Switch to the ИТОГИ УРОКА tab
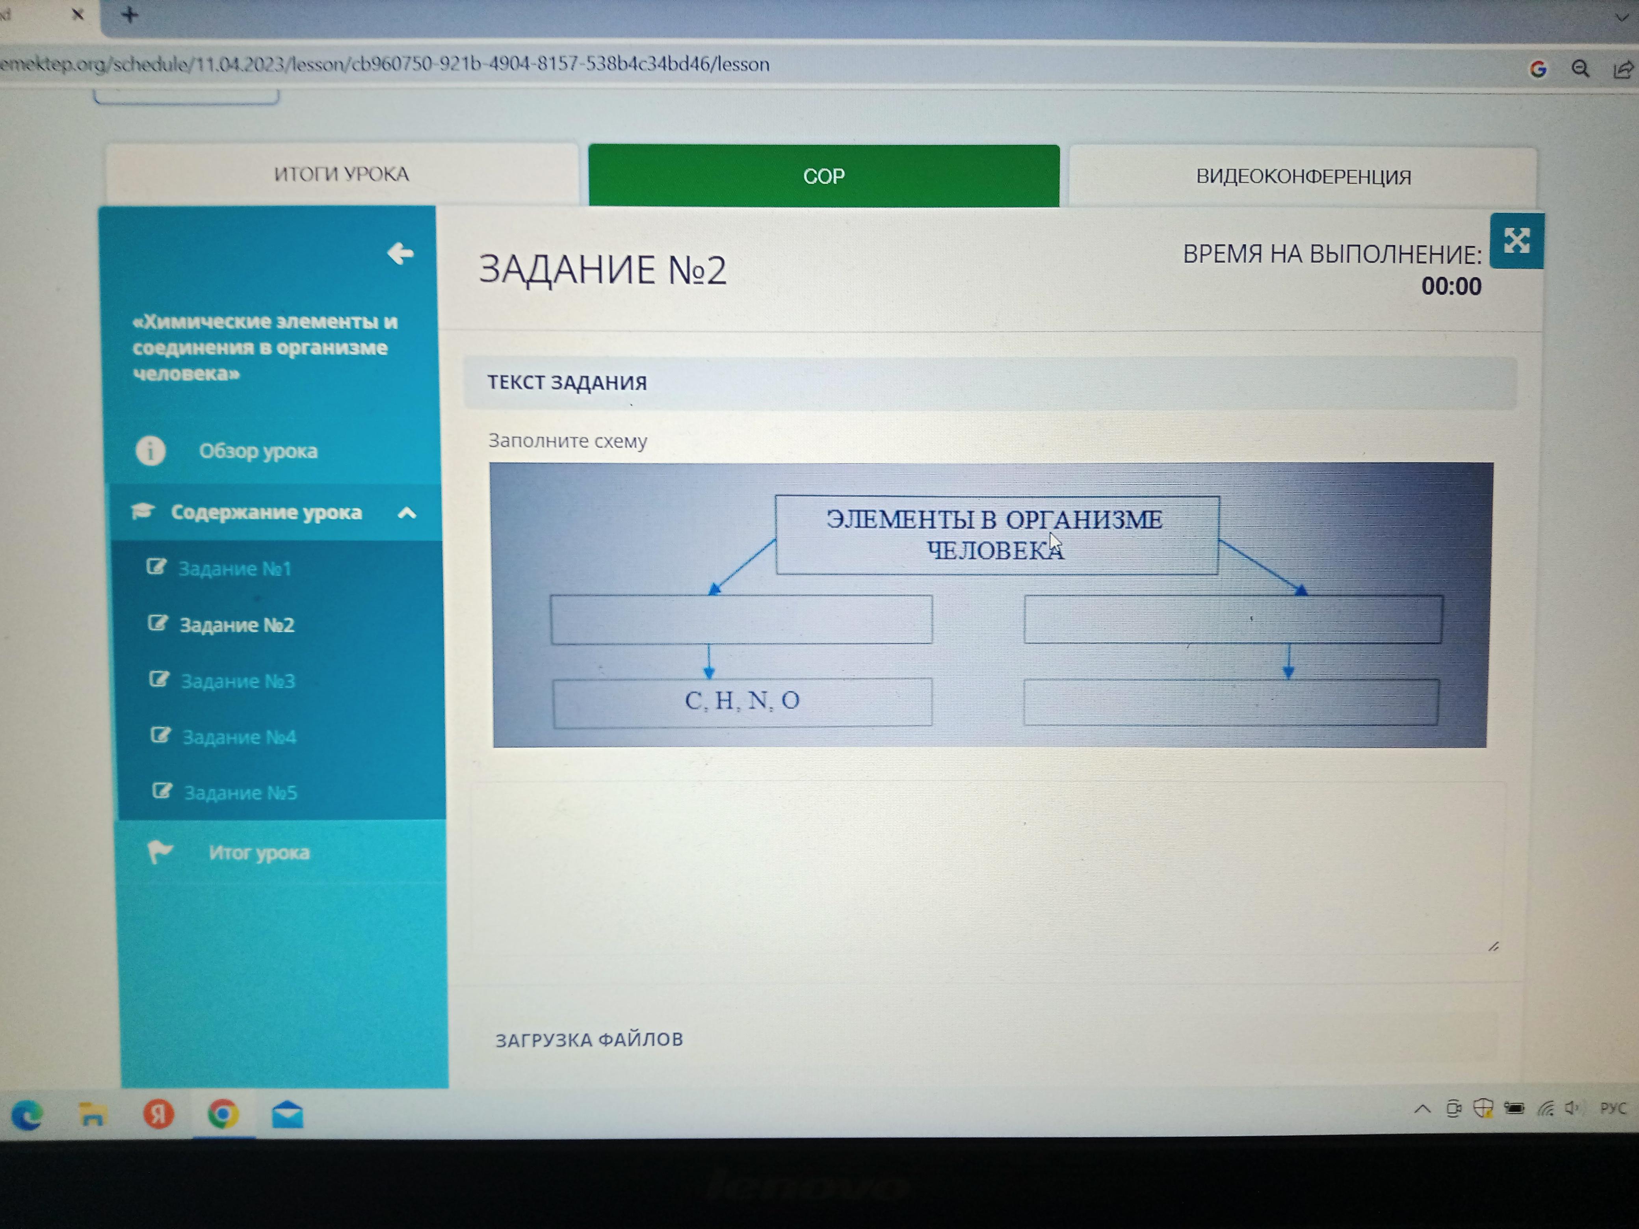1639x1229 pixels. [341, 174]
